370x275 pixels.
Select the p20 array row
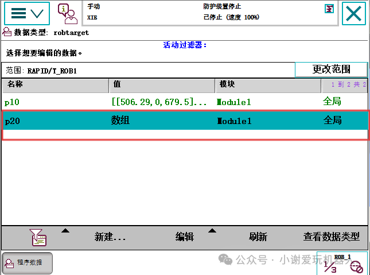(185, 121)
